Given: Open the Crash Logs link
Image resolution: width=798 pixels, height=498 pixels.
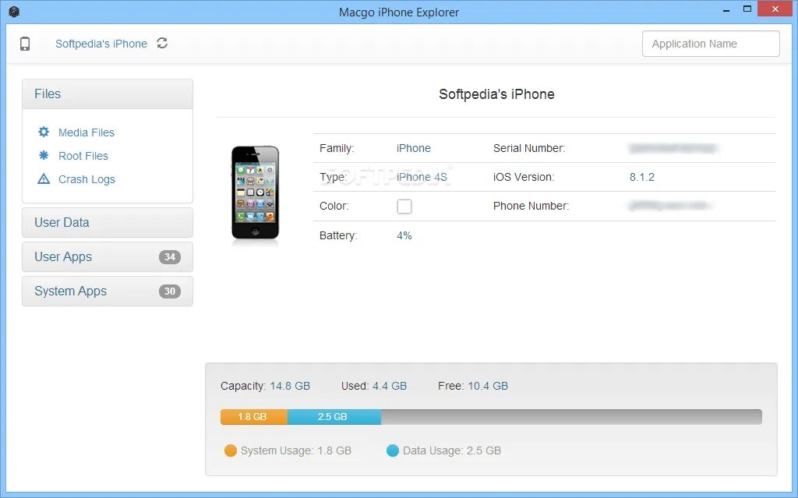Looking at the screenshot, I should point(87,179).
